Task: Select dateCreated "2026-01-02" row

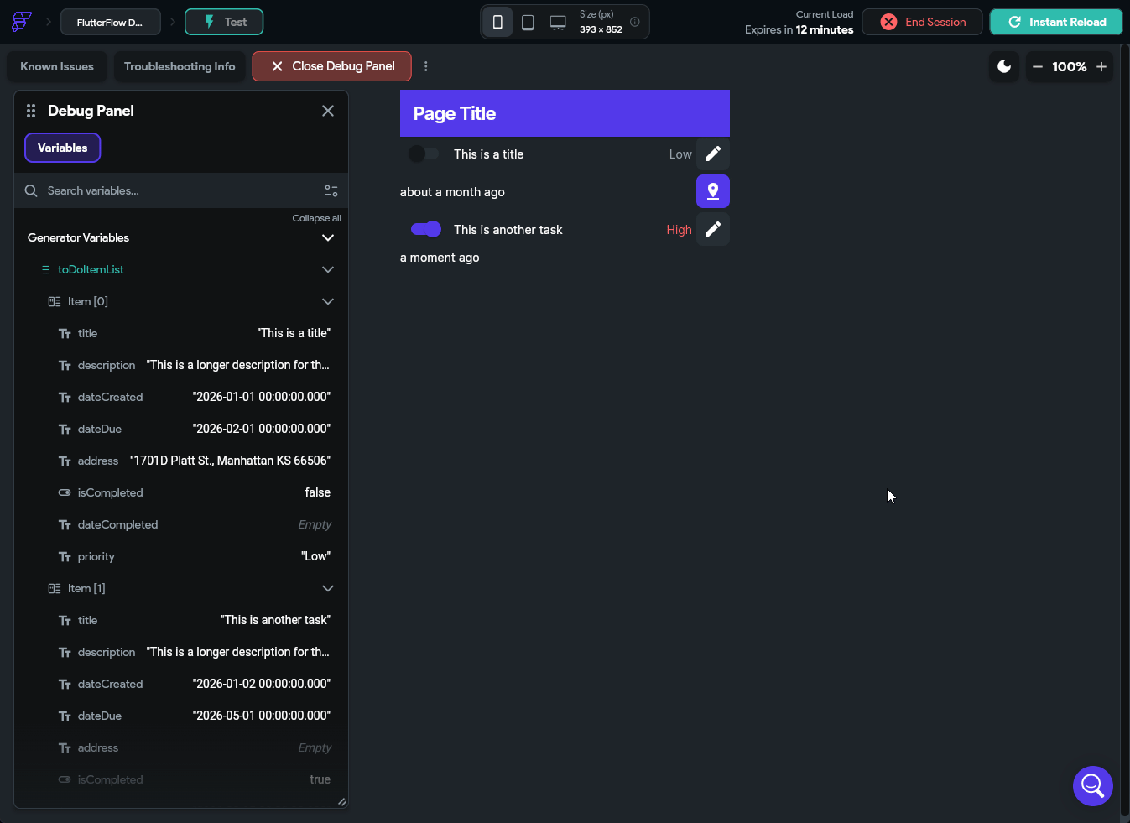Action: (181, 684)
